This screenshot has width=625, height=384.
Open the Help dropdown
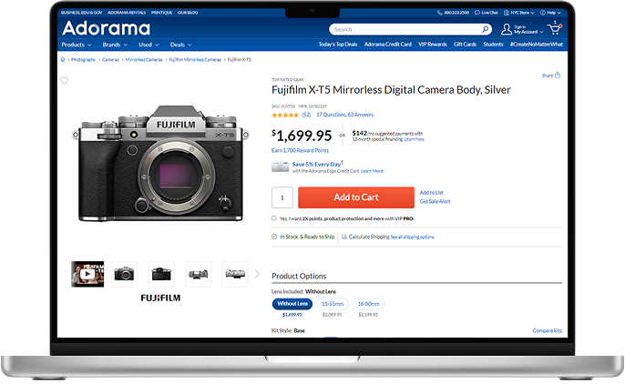[x=550, y=13]
